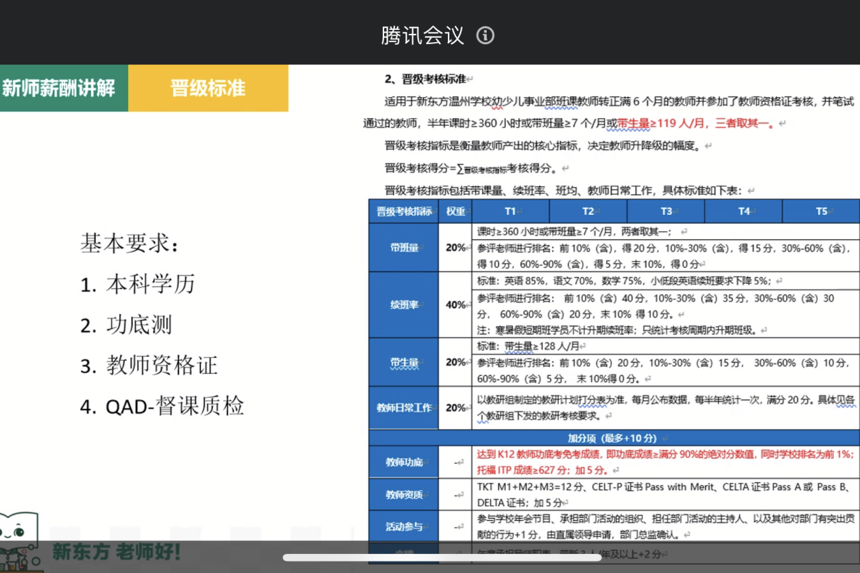Screen dimensions: 860x573
Task: Tap the New Oriental mascot logo
Action: 20,542
